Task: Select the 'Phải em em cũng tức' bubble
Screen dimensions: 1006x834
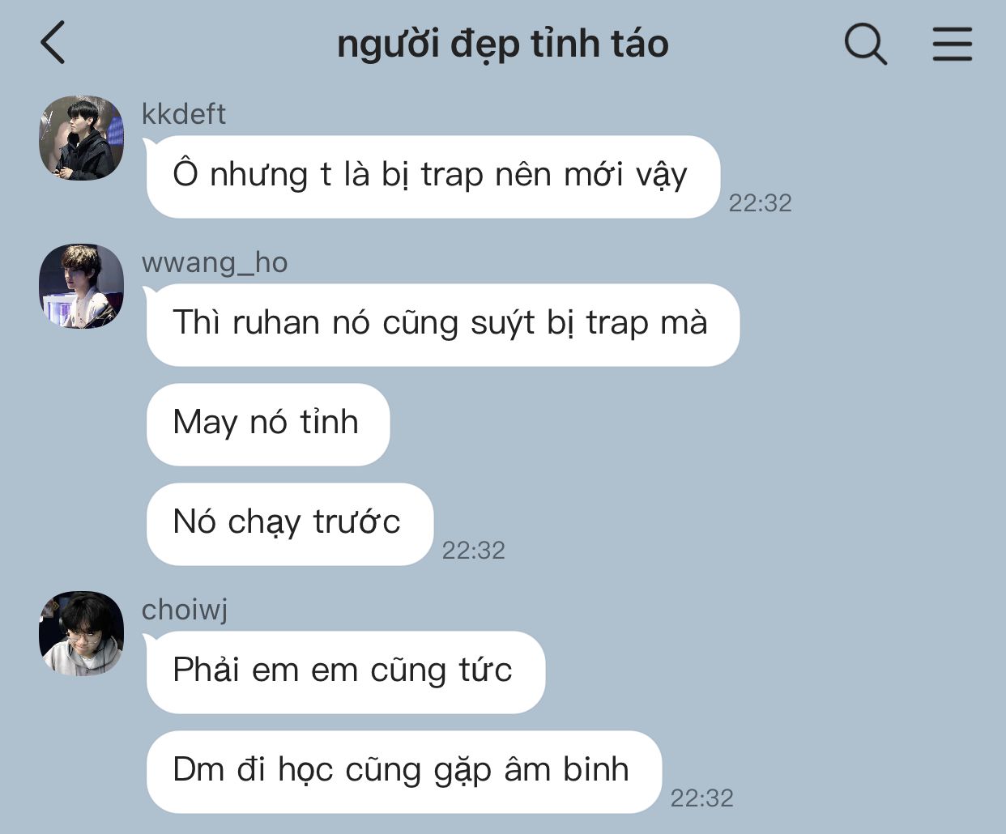Action: [x=345, y=672]
